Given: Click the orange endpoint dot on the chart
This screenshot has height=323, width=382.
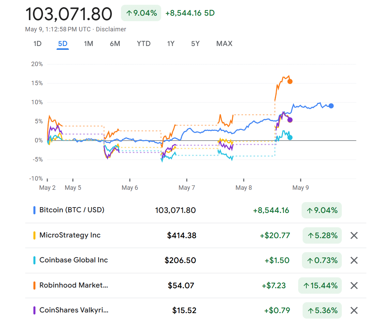Looking at the screenshot, I should tap(290, 82).
